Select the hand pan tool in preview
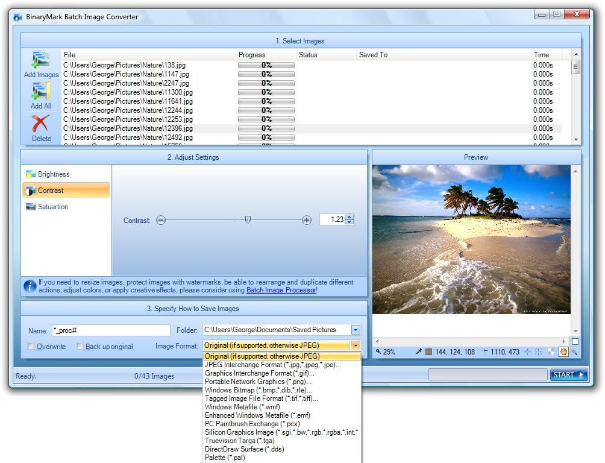The height and width of the screenshot is (463, 605). point(563,351)
